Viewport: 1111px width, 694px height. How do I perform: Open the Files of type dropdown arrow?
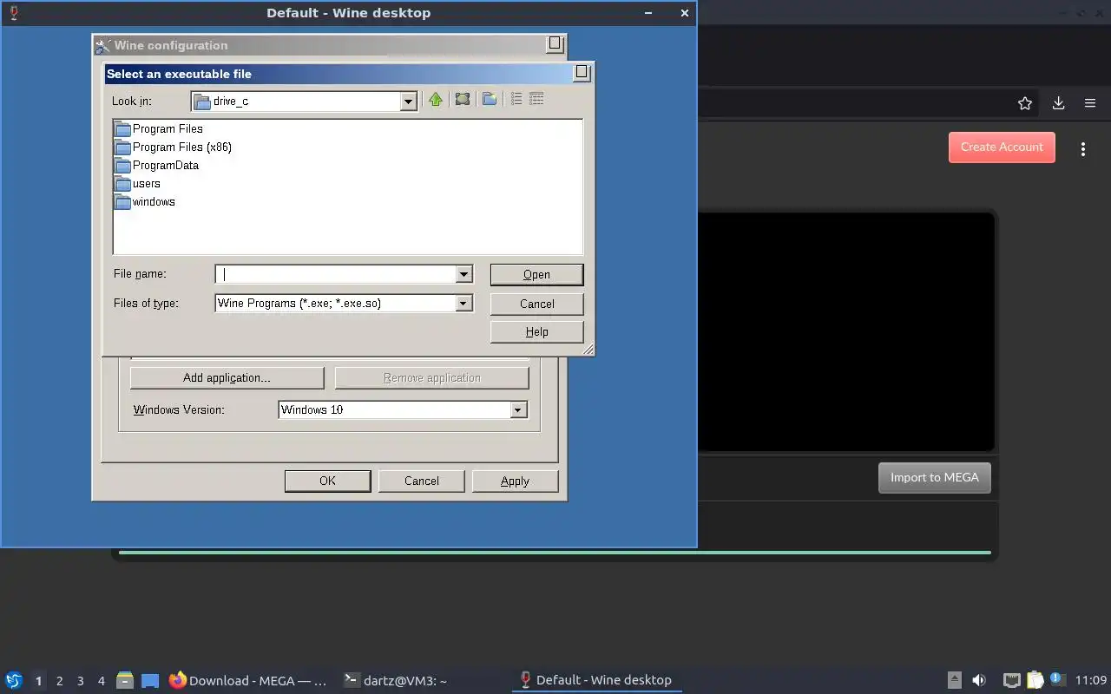pos(463,303)
